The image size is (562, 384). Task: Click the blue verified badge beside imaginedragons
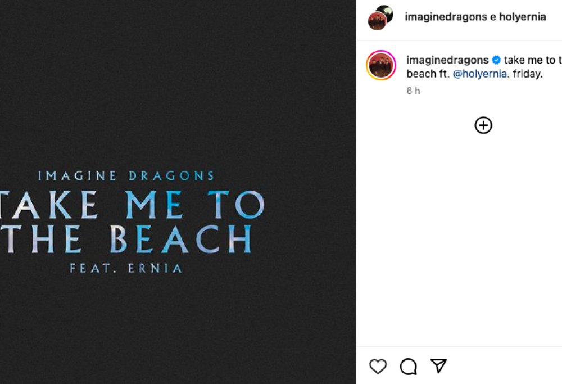tap(497, 60)
